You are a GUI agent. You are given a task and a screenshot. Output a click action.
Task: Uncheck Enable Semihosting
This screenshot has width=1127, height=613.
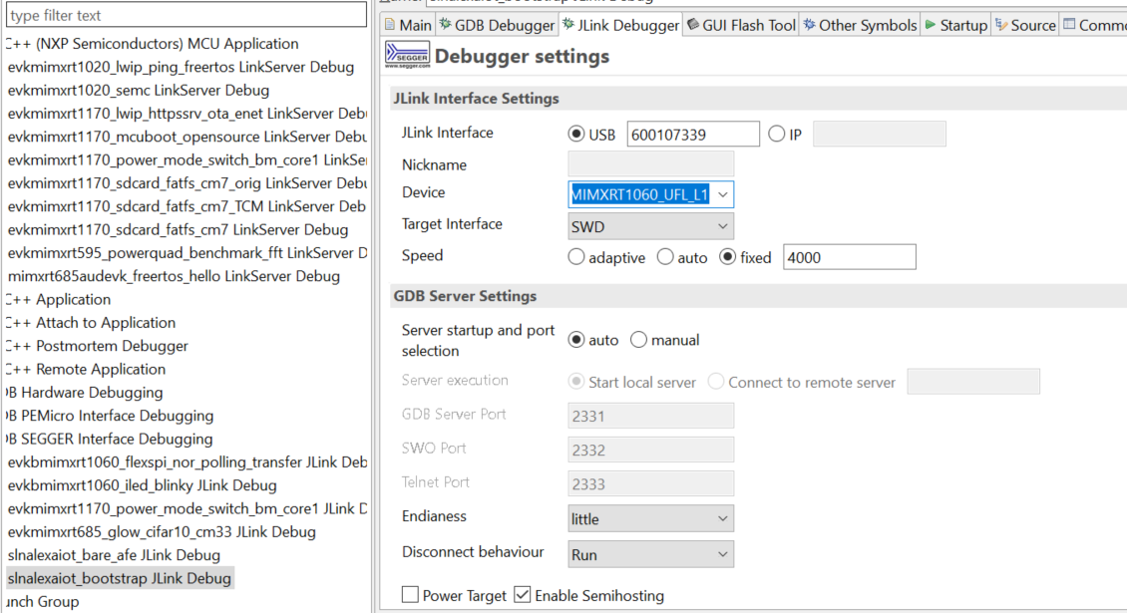pyautogui.click(x=523, y=594)
